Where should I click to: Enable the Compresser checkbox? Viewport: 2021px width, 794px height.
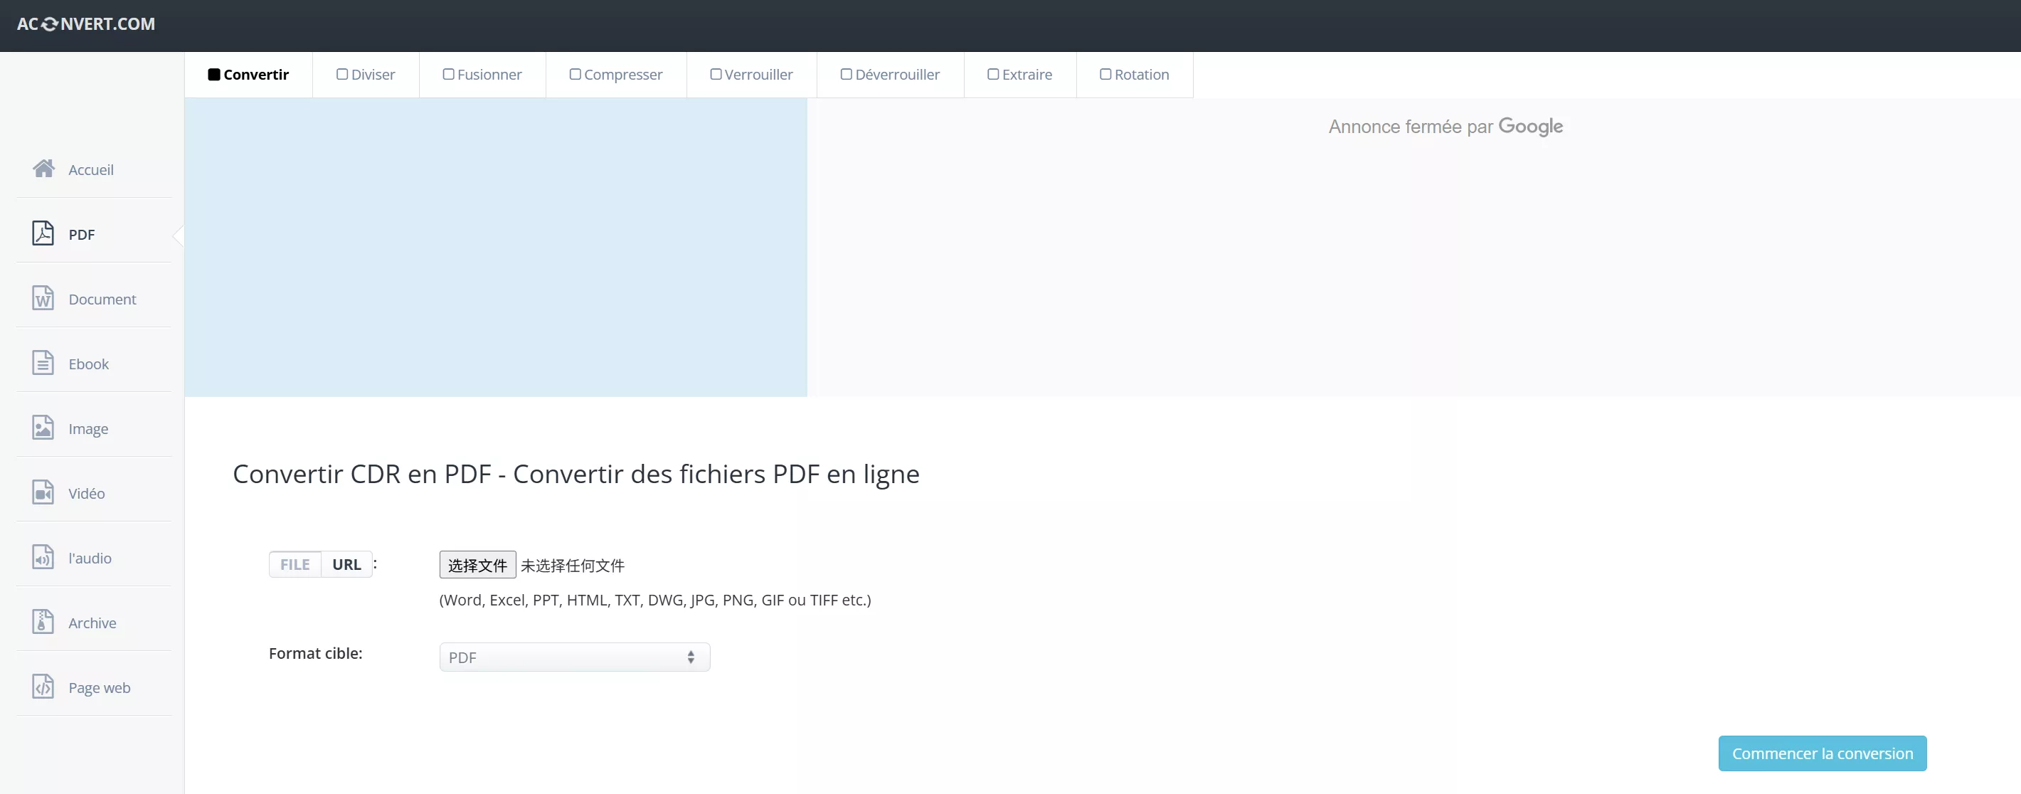click(575, 75)
